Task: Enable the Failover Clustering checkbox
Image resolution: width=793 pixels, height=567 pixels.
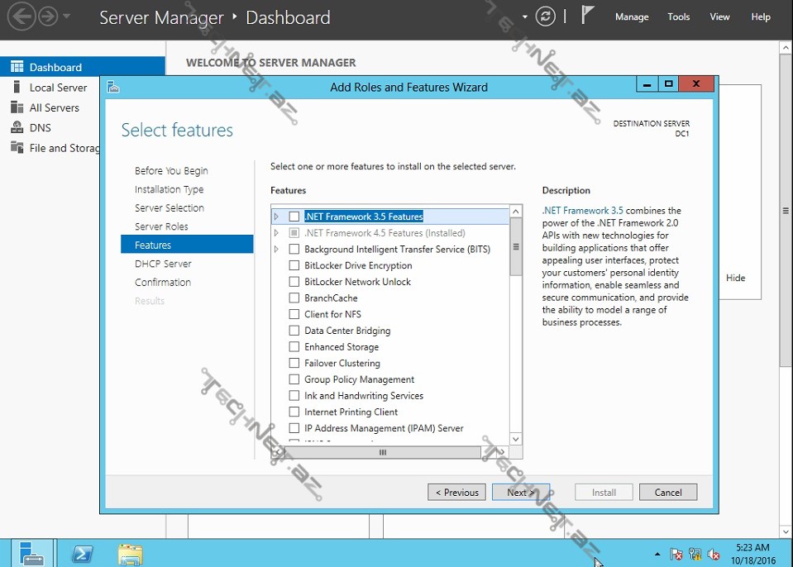Action: click(x=294, y=363)
